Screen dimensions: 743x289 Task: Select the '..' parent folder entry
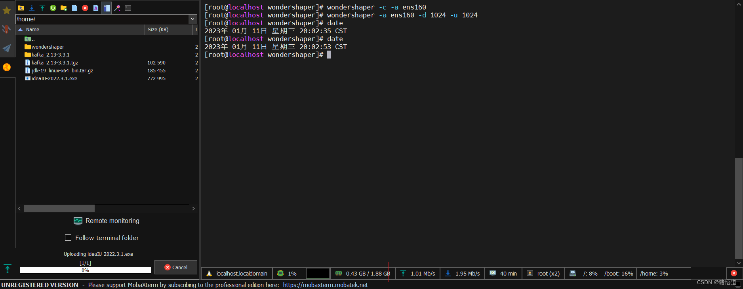click(30, 39)
